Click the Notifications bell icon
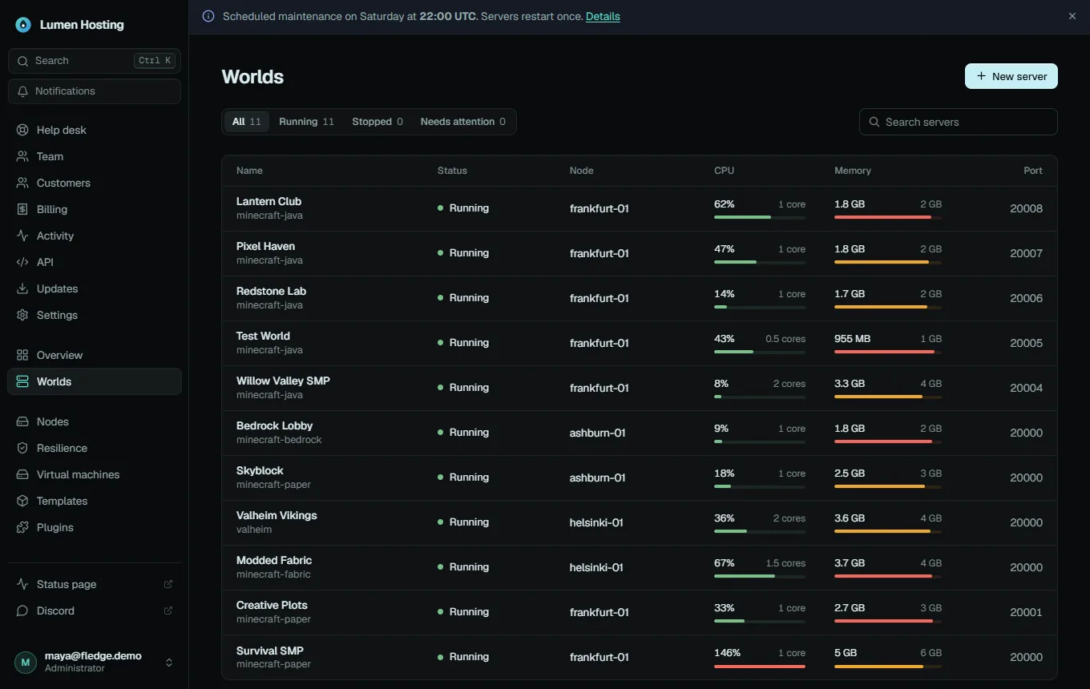 [x=23, y=91]
